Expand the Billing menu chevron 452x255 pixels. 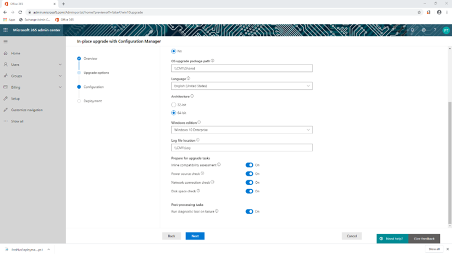[x=60, y=87]
